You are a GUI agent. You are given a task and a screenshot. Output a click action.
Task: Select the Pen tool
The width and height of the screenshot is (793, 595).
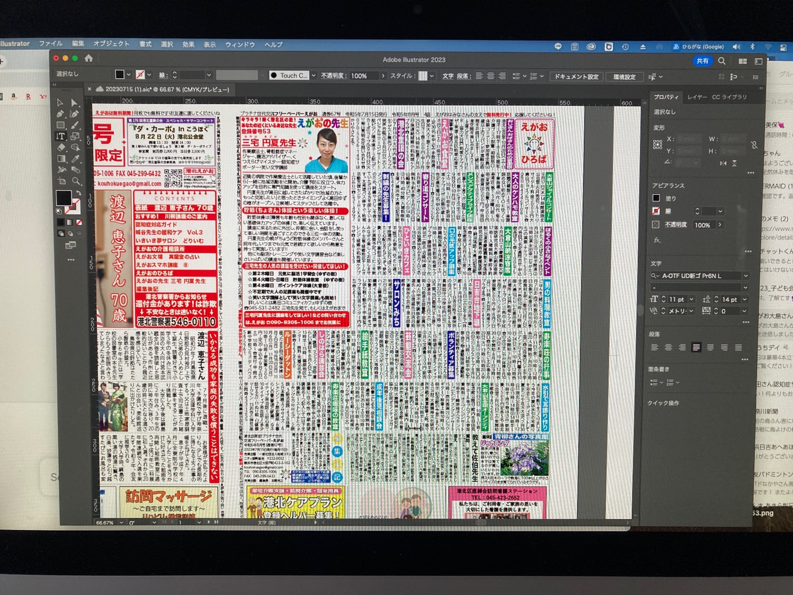61,114
